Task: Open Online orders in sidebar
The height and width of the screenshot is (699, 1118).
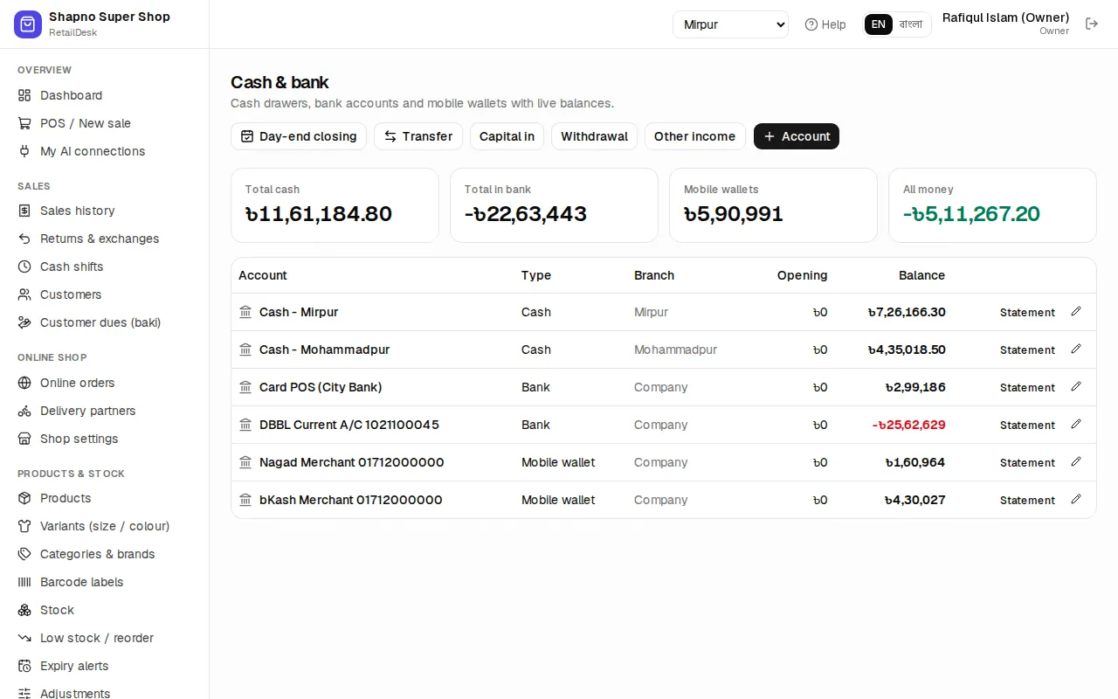Action: [x=105, y=383]
